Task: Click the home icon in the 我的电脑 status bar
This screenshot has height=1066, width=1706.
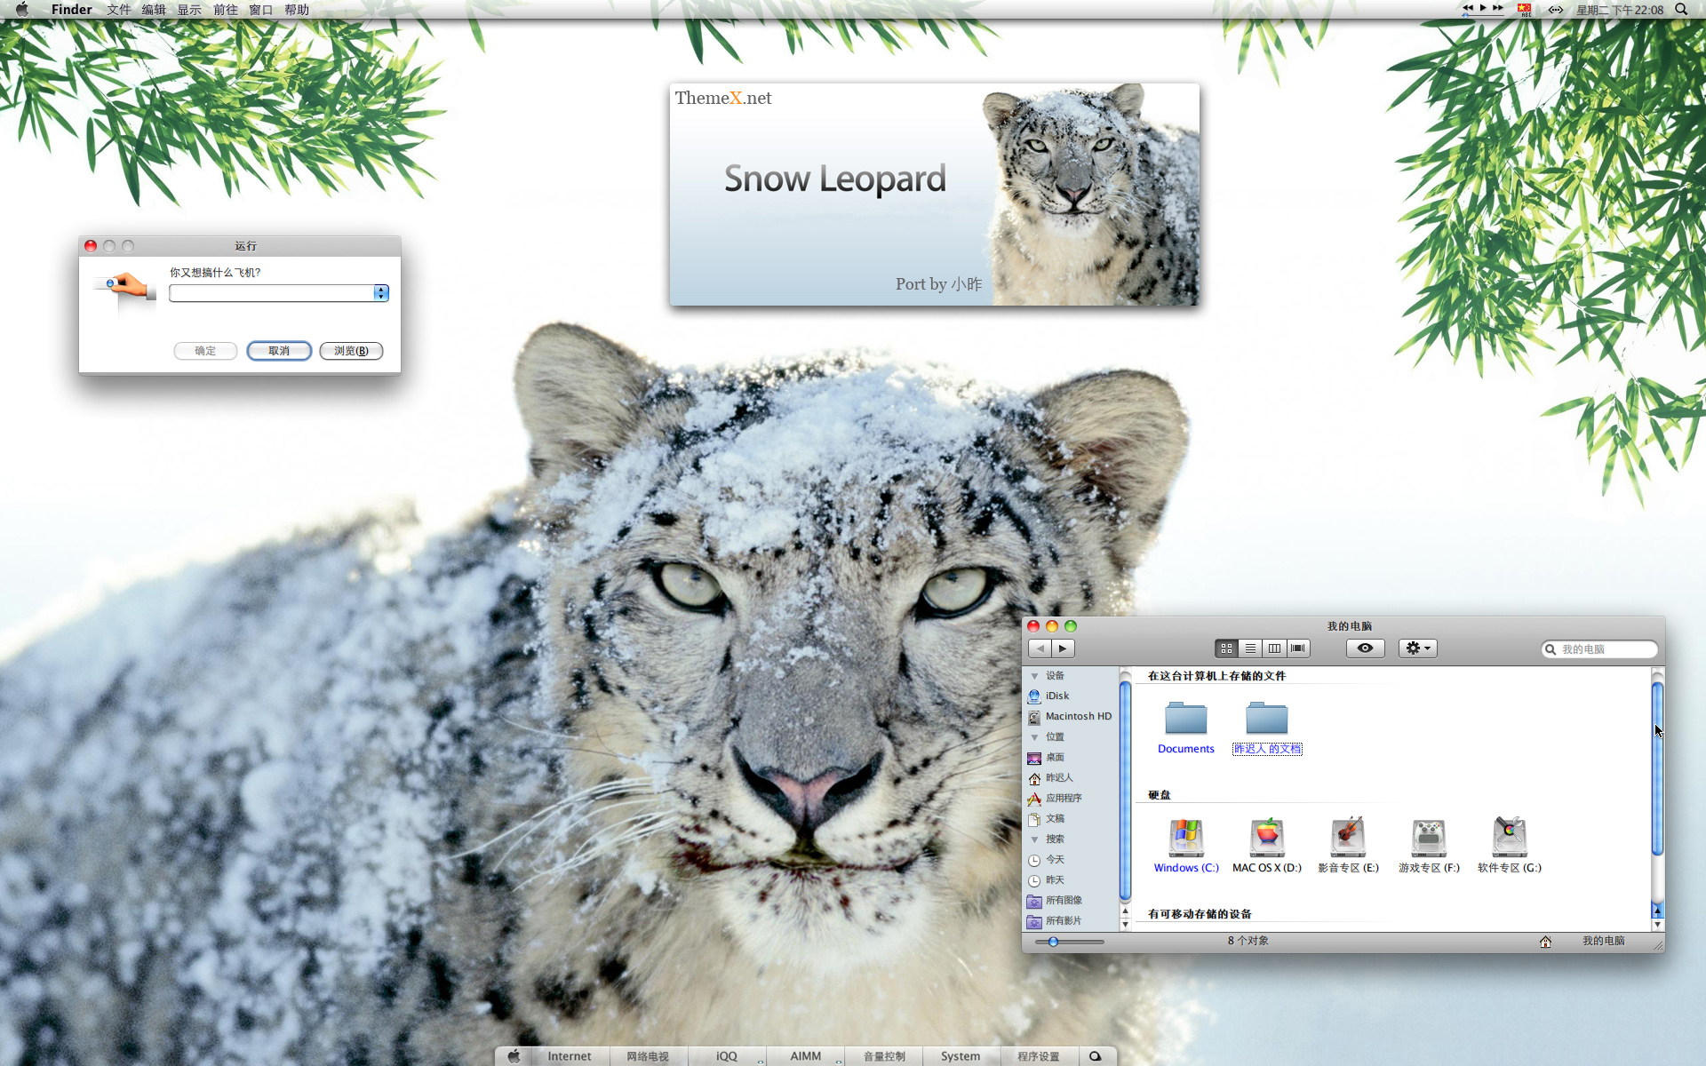Action: (x=1545, y=942)
